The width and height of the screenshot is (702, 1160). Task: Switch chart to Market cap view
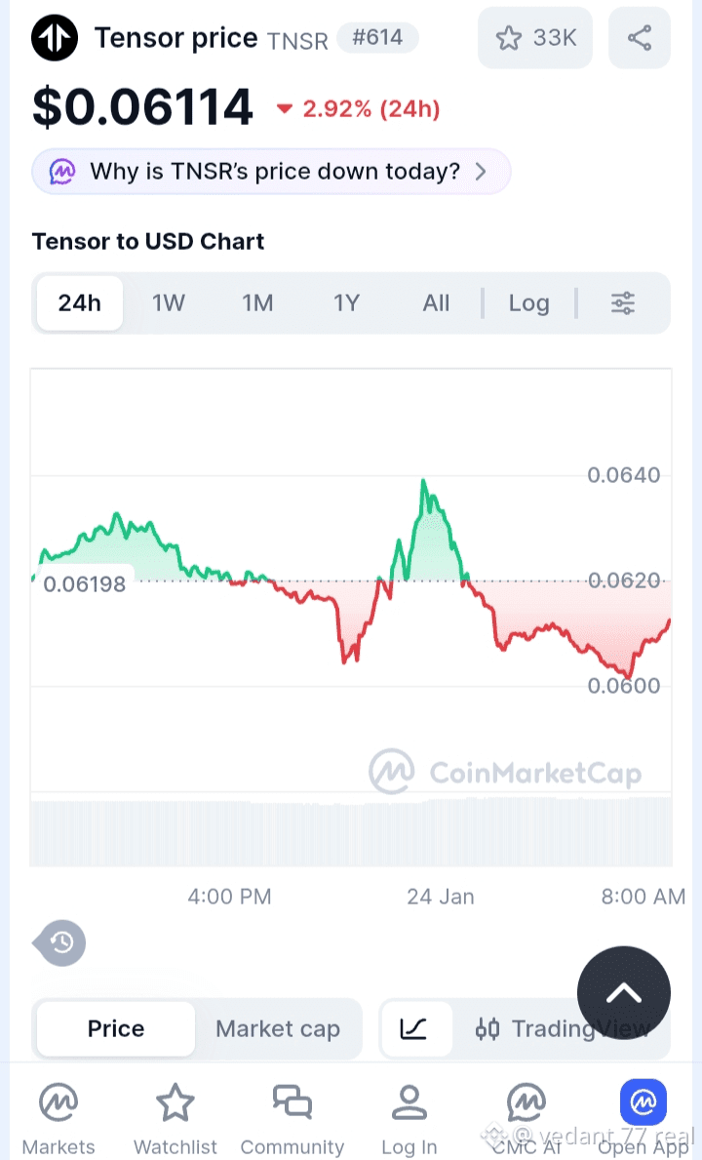(278, 1028)
